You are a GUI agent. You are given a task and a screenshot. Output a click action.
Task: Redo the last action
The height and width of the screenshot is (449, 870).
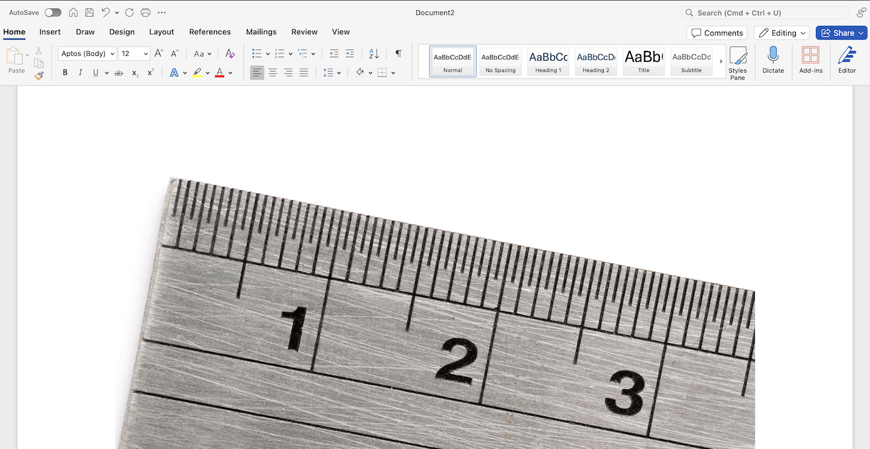(130, 13)
